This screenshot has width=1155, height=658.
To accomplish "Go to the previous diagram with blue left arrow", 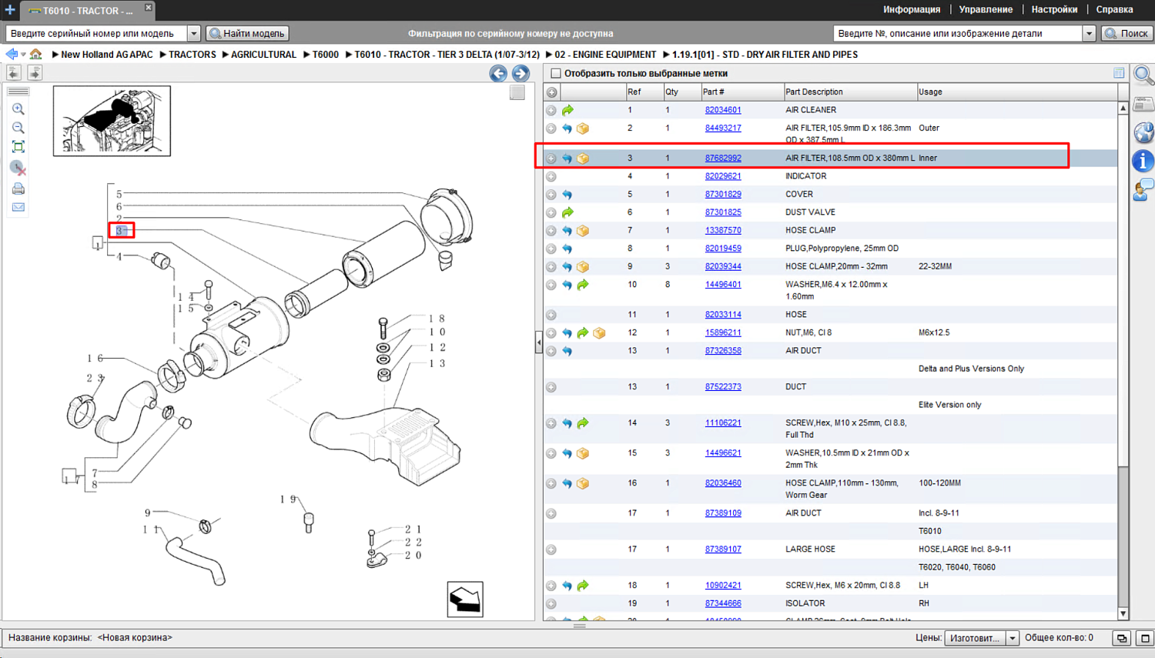I will pyautogui.click(x=498, y=73).
